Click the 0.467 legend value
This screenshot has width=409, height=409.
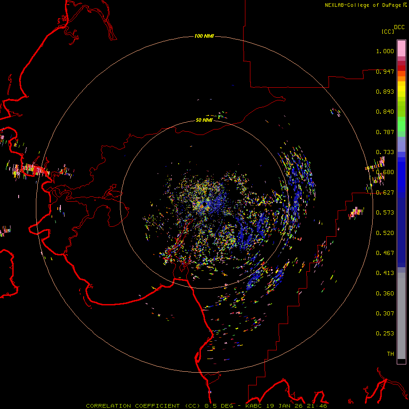[x=385, y=253]
